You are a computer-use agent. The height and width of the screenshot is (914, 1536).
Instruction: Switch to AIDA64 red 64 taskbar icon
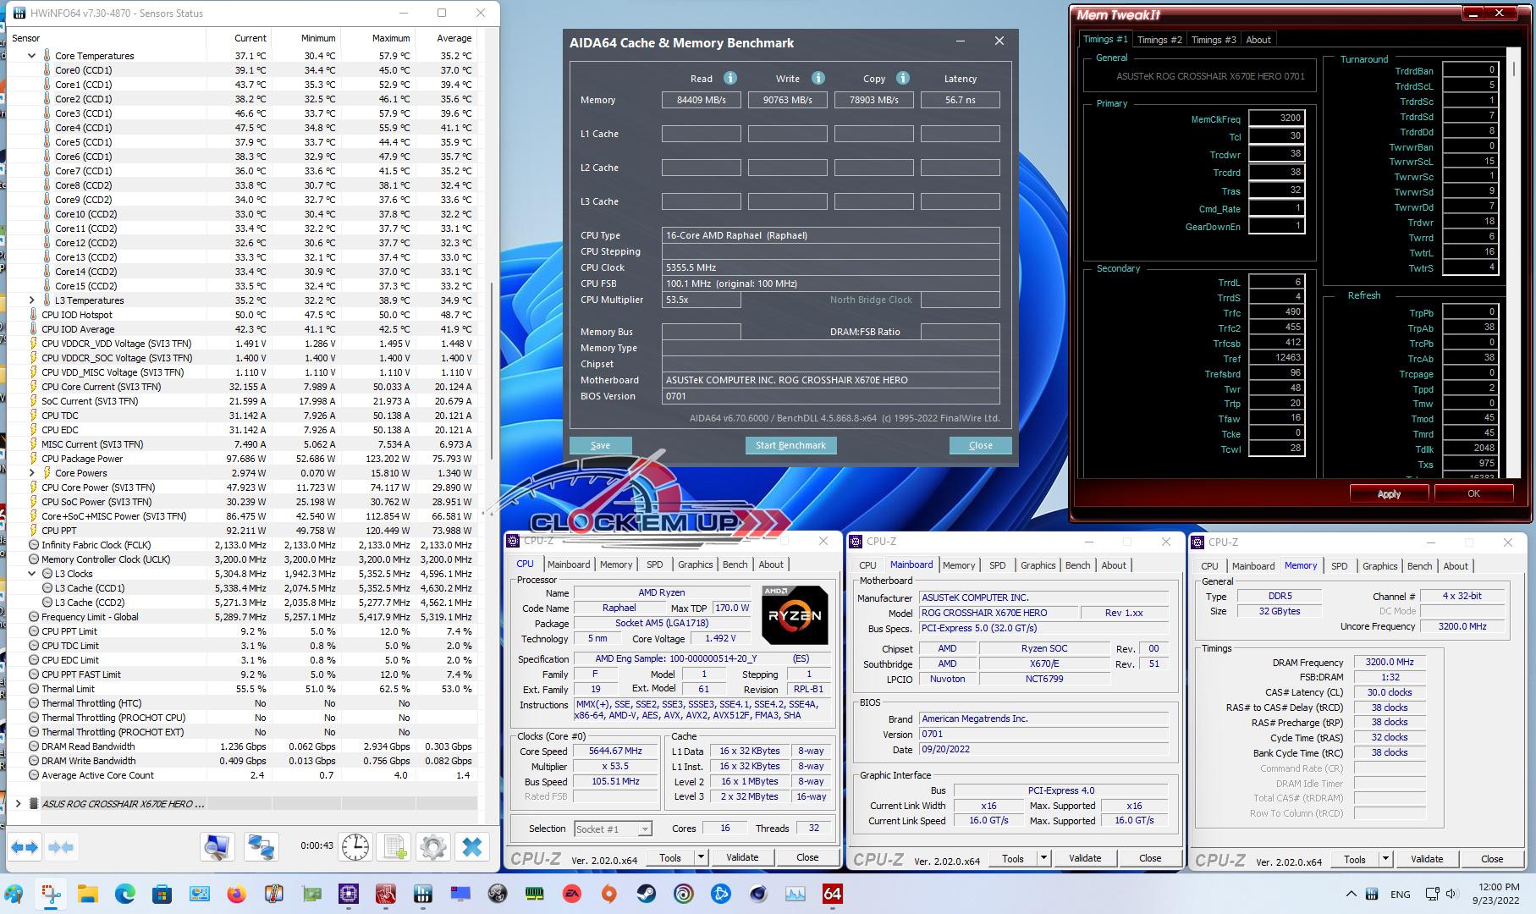coord(833,894)
